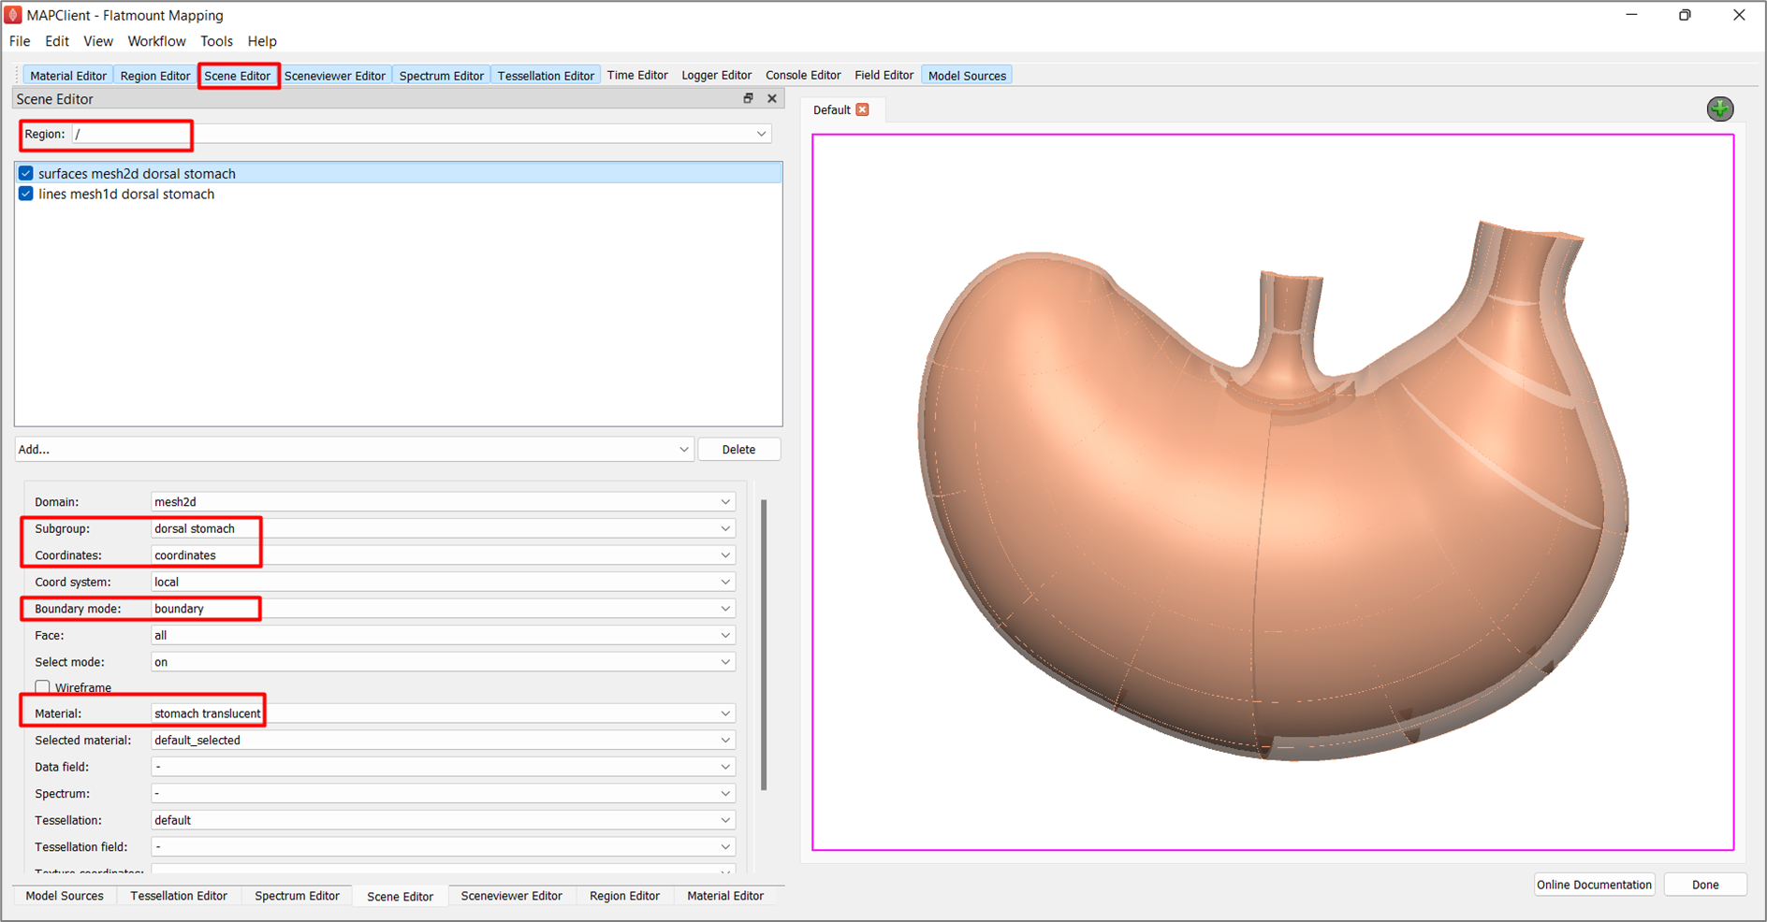The width and height of the screenshot is (1767, 922).
Task: Float the Scene Editor dock panel
Action: tap(748, 98)
